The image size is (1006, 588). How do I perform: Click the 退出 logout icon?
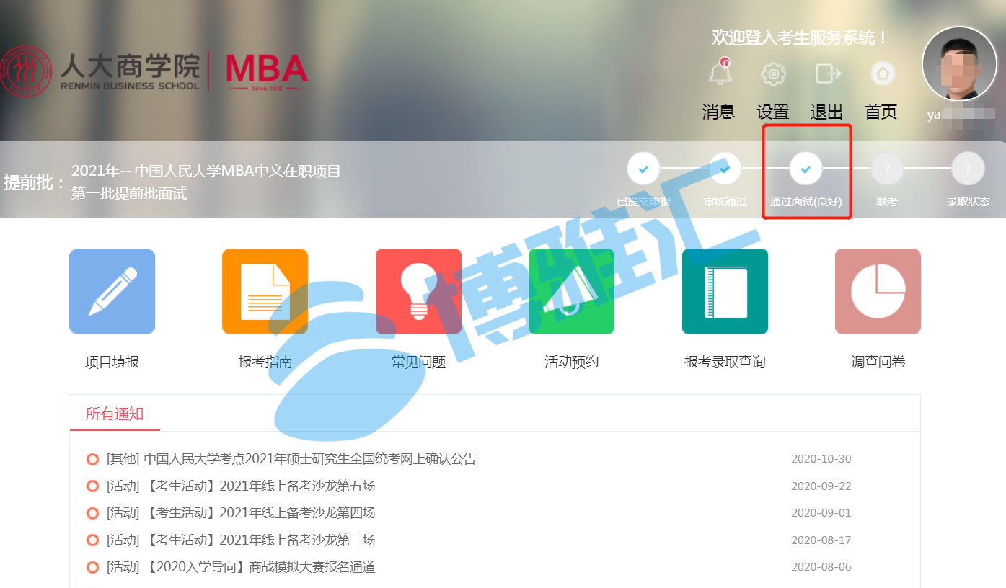(828, 73)
